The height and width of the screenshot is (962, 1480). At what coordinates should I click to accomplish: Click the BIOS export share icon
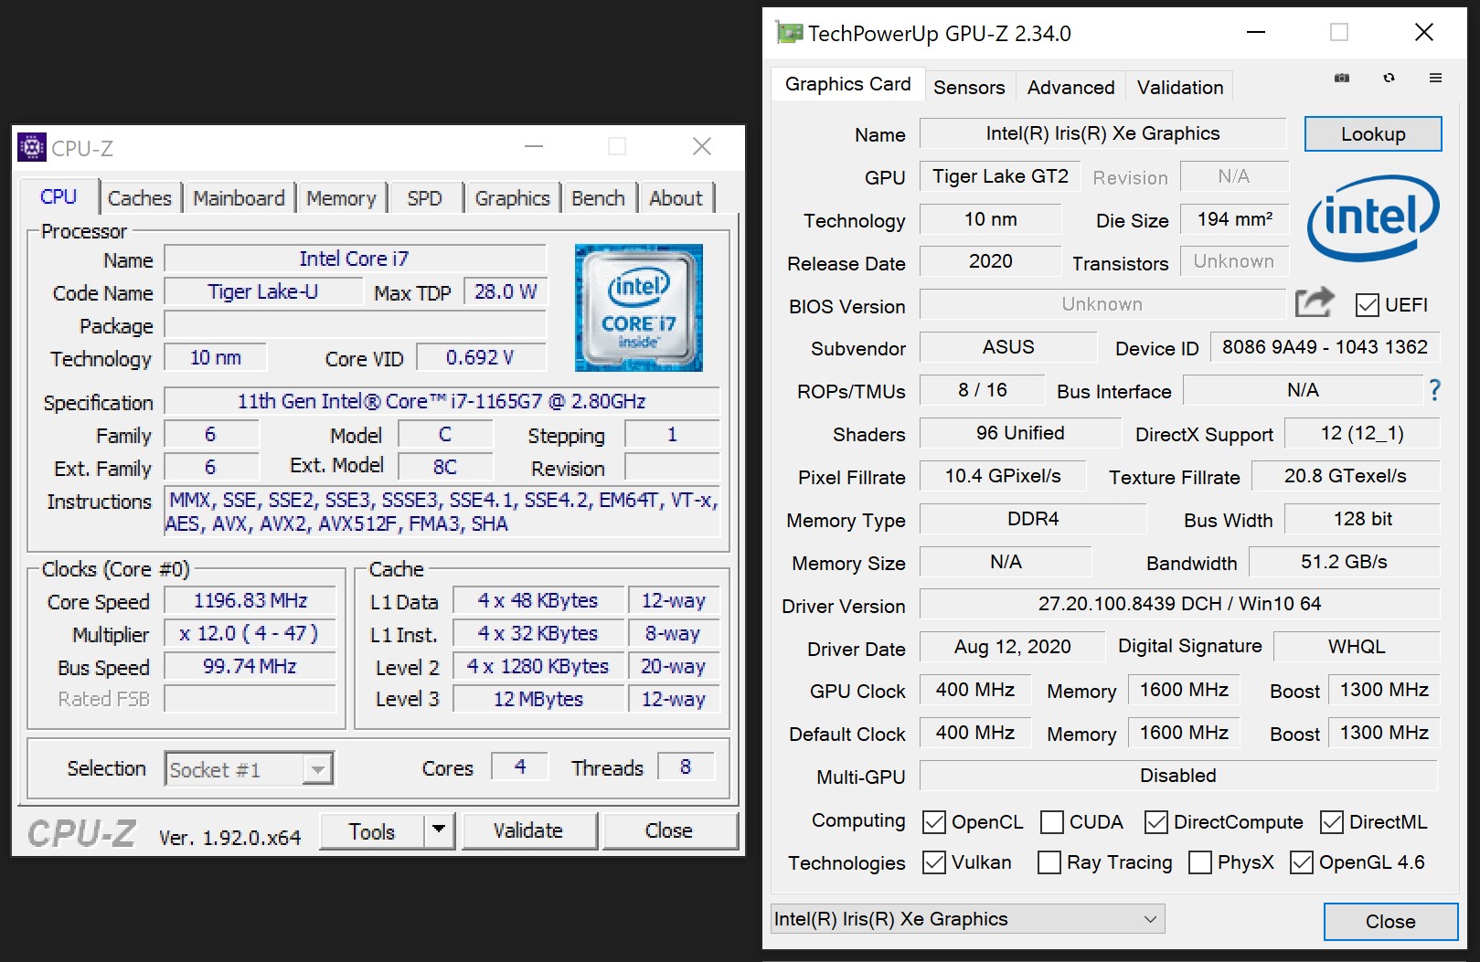coord(1315,302)
